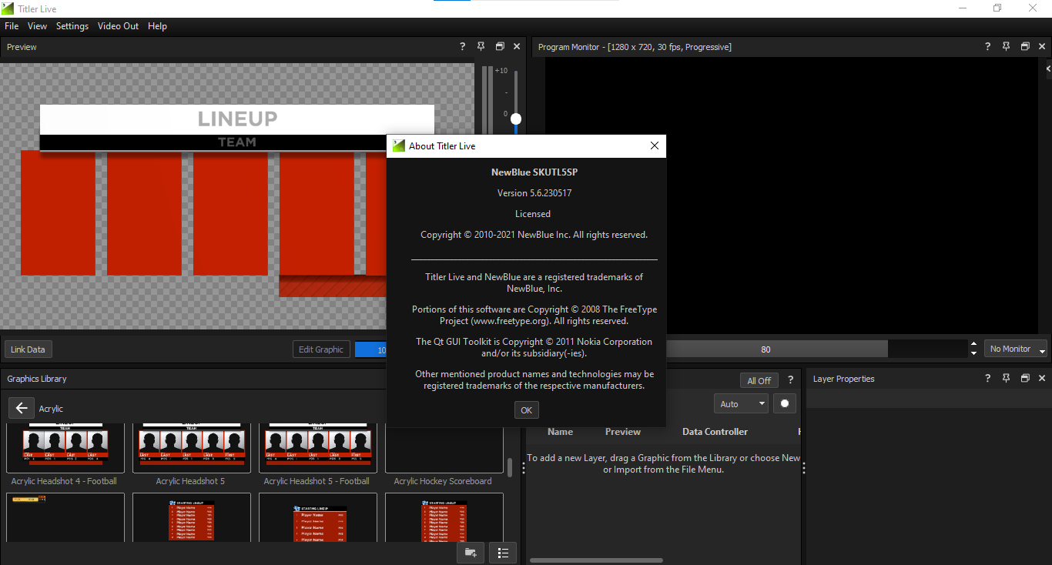The height and width of the screenshot is (565, 1052).
Task: Float the Layer Properties panel
Action: coord(1025,379)
